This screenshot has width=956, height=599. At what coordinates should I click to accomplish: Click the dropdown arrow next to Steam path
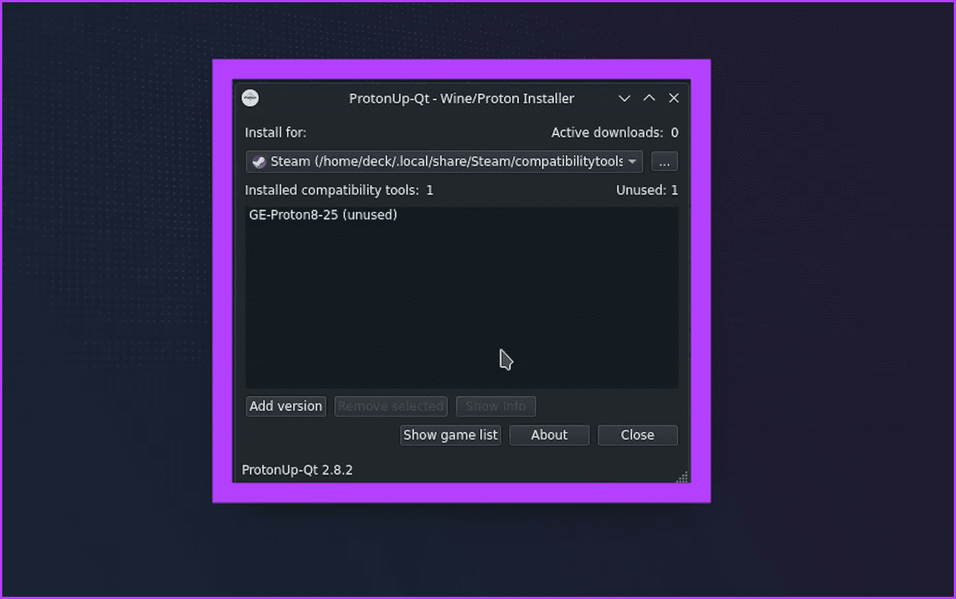click(x=633, y=161)
